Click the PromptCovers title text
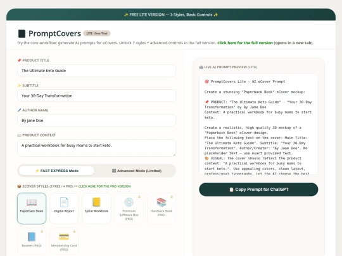The height and width of the screenshot is (256, 342). click(x=54, y=34)
